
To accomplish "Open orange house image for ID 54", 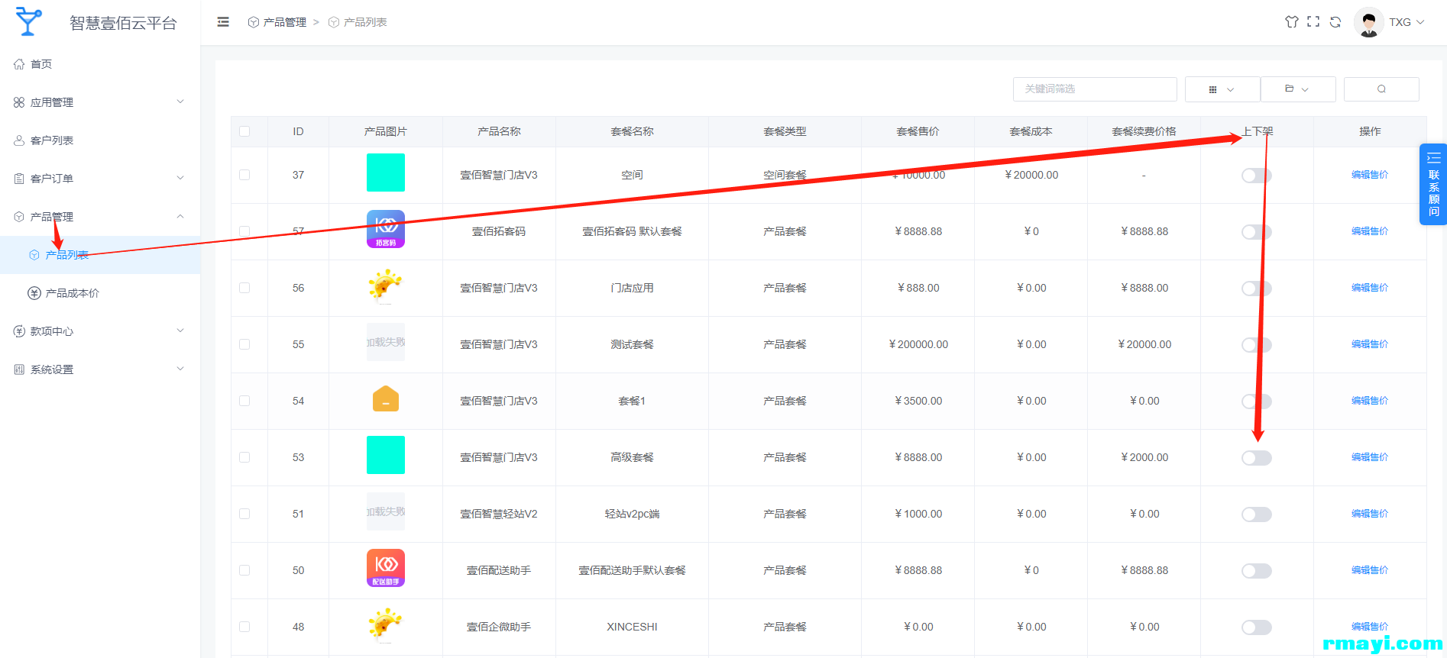I will tap(386, 398).
